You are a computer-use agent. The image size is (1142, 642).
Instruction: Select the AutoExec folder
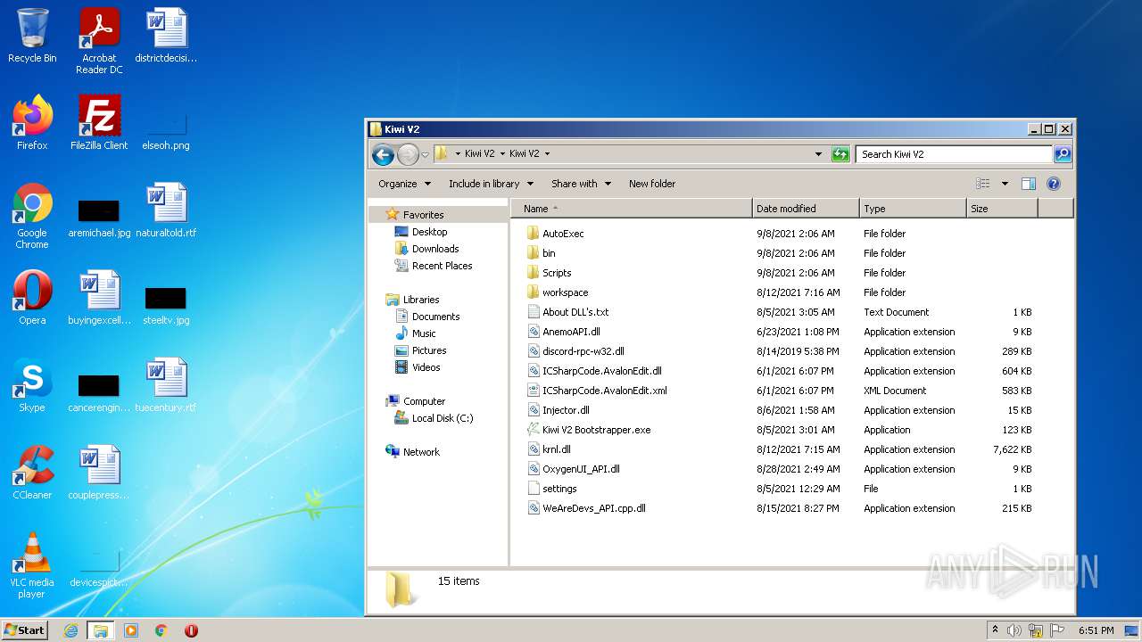[563, 234]
